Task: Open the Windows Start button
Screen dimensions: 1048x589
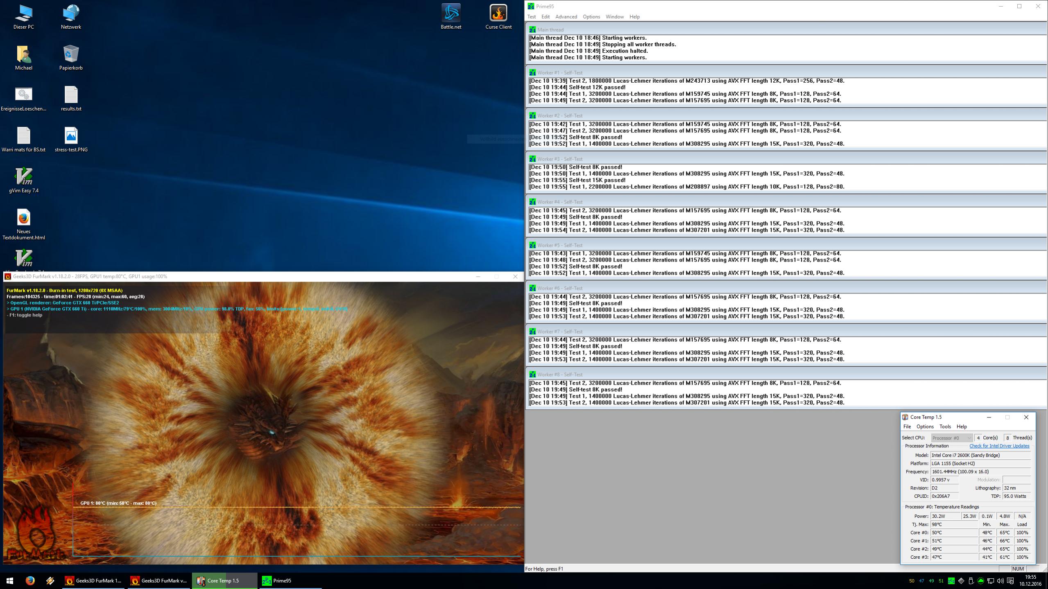Action: [10, 580]
